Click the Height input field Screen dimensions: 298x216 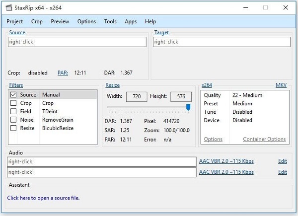[x=181, y=96]
